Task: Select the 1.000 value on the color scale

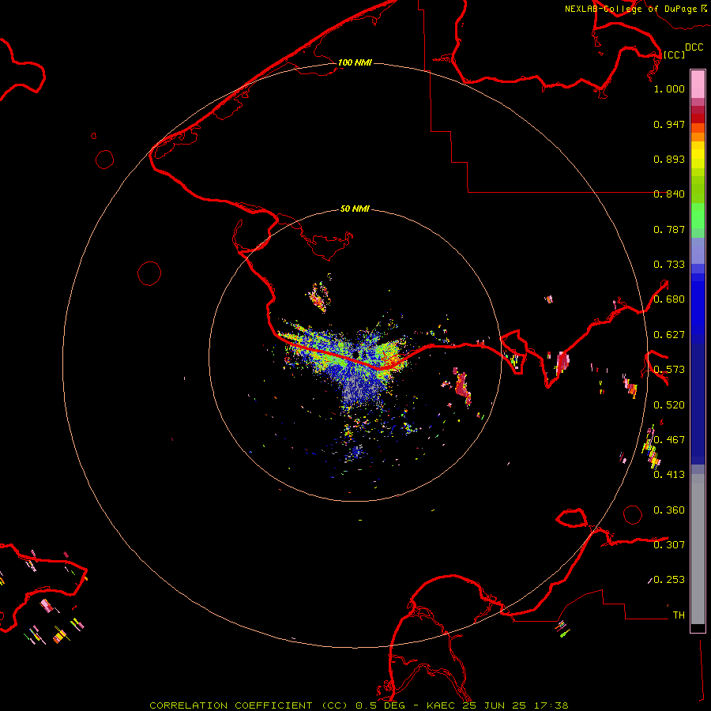Action: (669, 88)
